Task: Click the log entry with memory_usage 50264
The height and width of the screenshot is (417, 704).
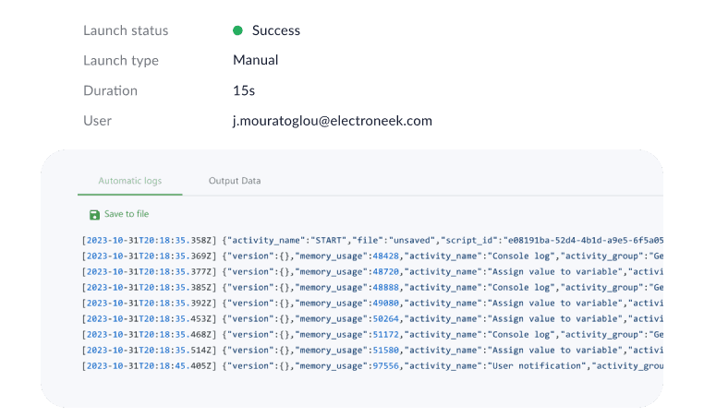Action: 370,318
